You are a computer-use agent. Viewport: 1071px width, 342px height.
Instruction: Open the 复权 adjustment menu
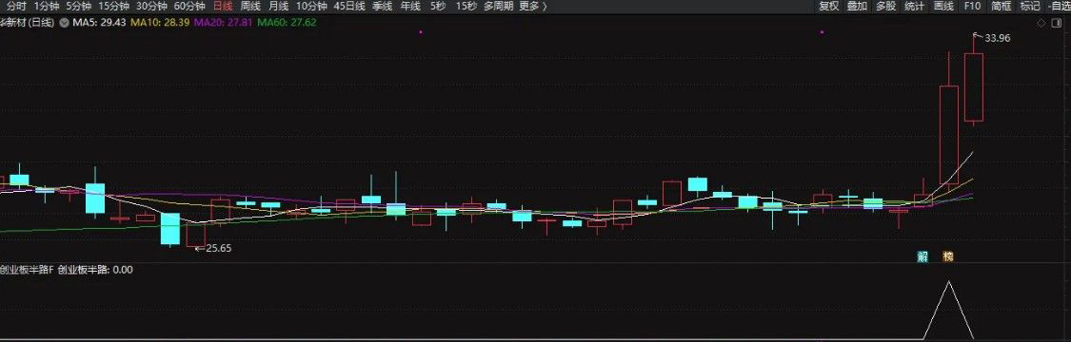coord(829,6)
